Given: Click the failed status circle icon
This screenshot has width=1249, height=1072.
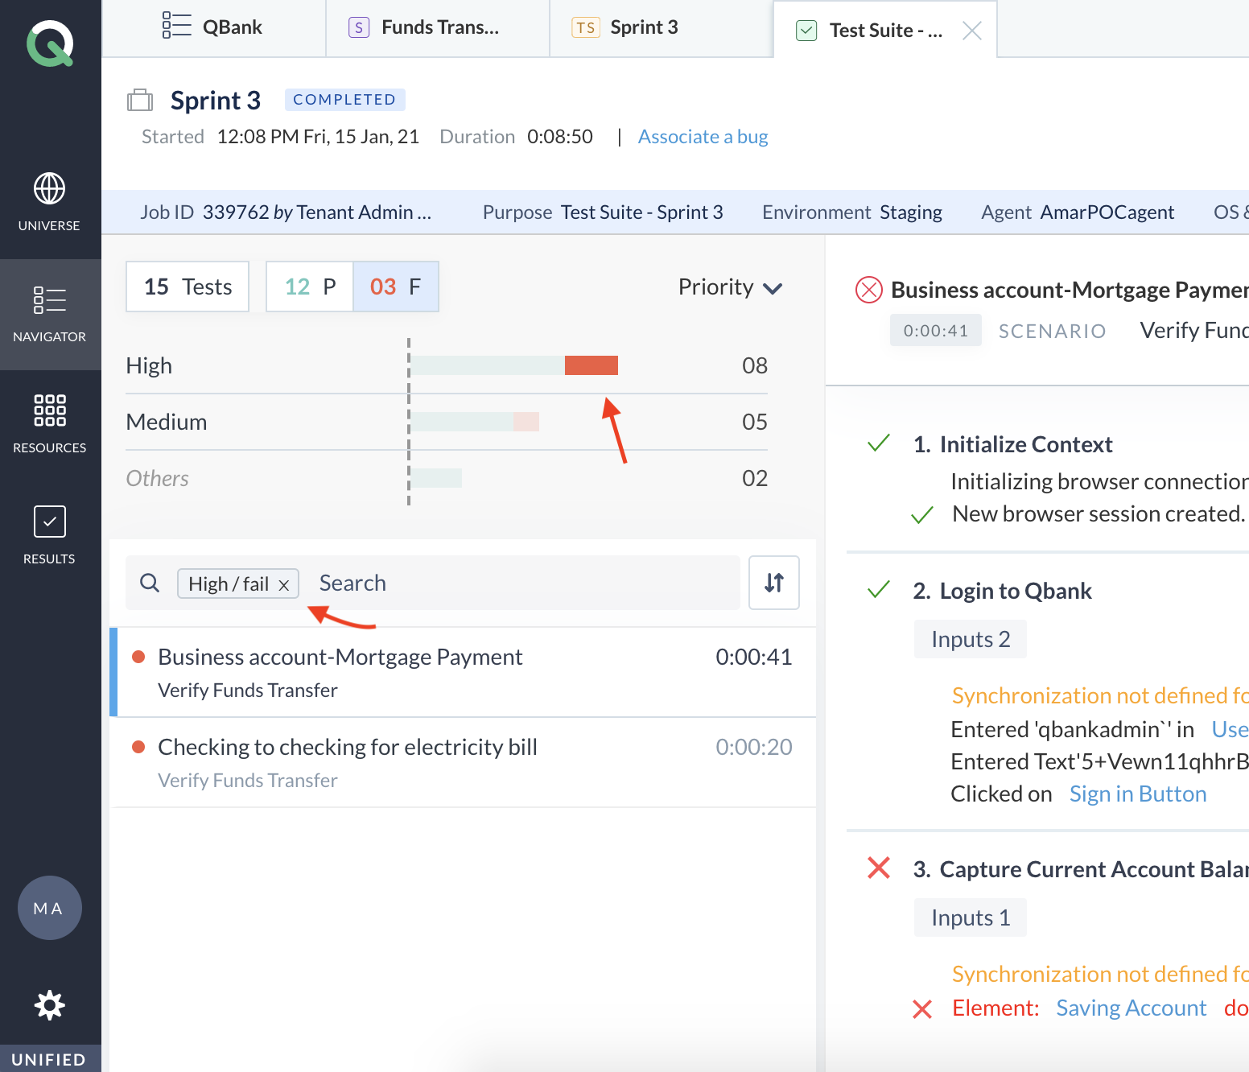Looking at the screenshot, I should (x=869, y=290).
